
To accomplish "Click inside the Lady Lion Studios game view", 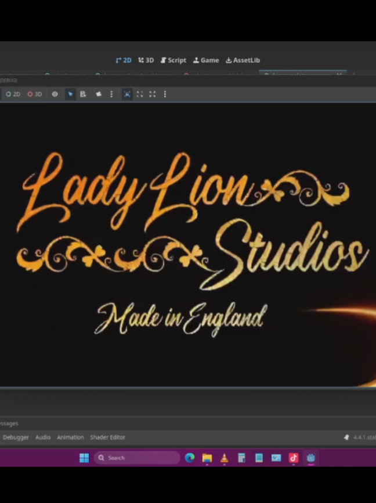I will [x=188, y=244].
